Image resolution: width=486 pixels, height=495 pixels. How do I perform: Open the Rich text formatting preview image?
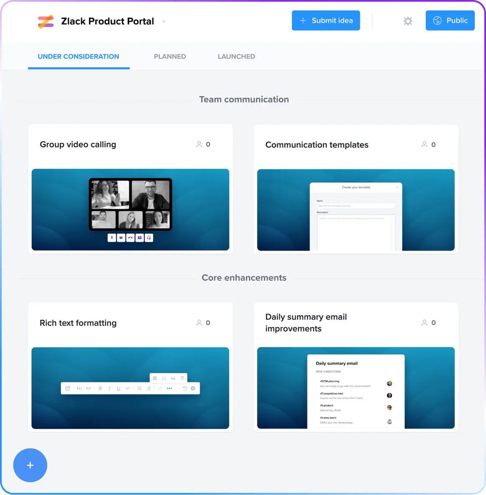(x=130, y=388)
